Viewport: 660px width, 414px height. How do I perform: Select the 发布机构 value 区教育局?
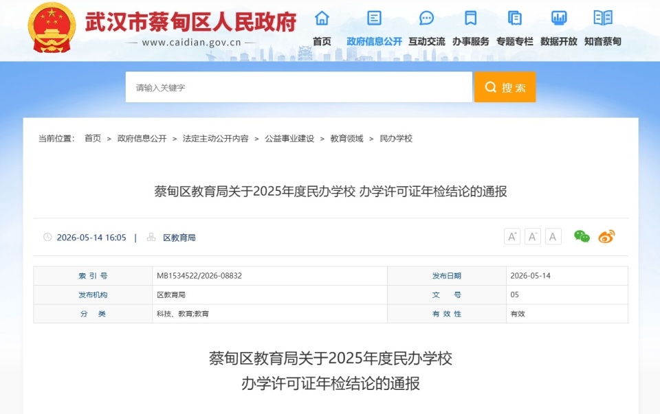pos(171,295)
